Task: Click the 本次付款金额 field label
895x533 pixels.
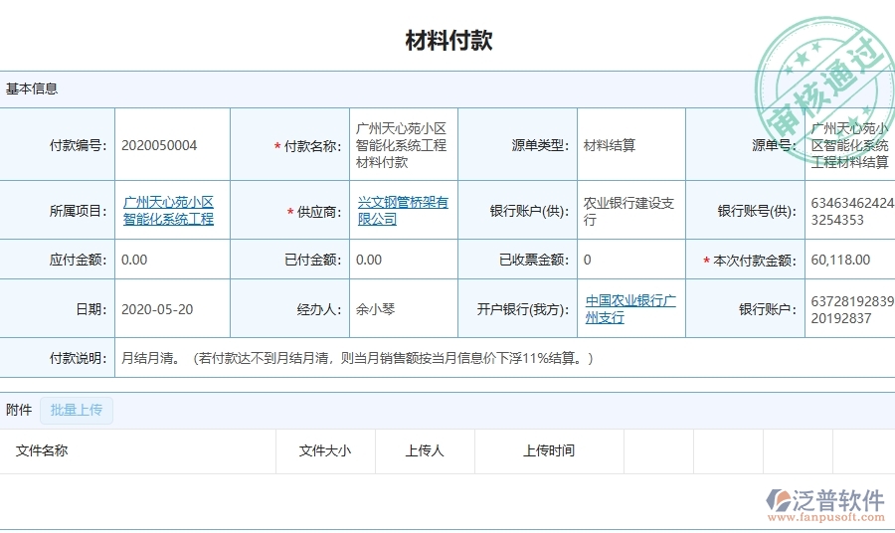Action: (750, 261)
